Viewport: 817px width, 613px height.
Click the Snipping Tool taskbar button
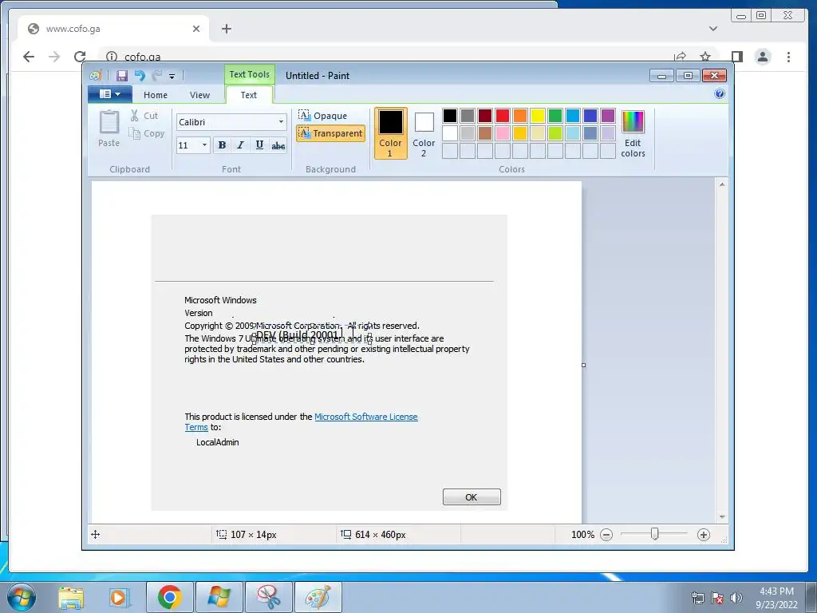click(268, 597)
